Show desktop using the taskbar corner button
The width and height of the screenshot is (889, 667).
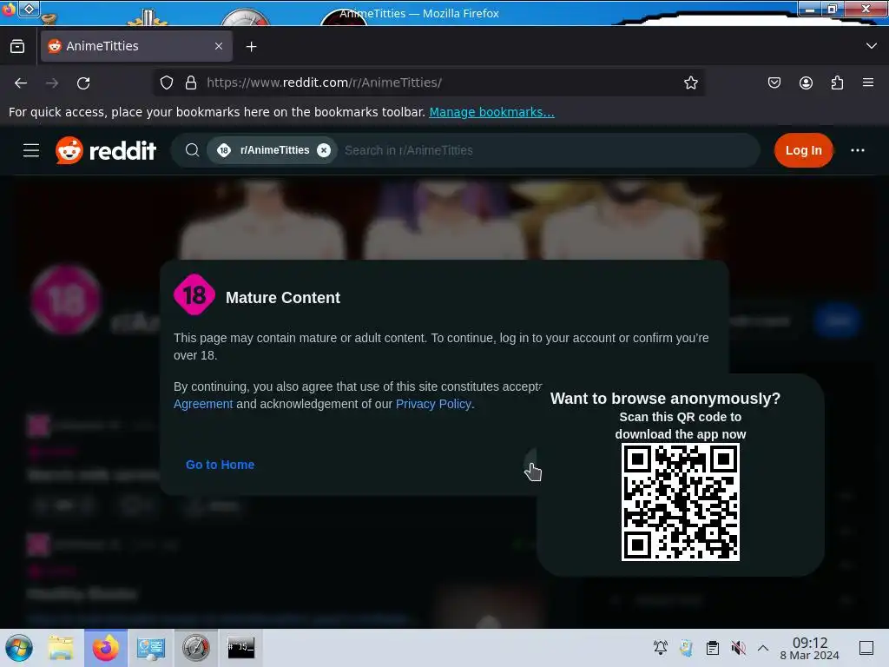pos(866,648)
